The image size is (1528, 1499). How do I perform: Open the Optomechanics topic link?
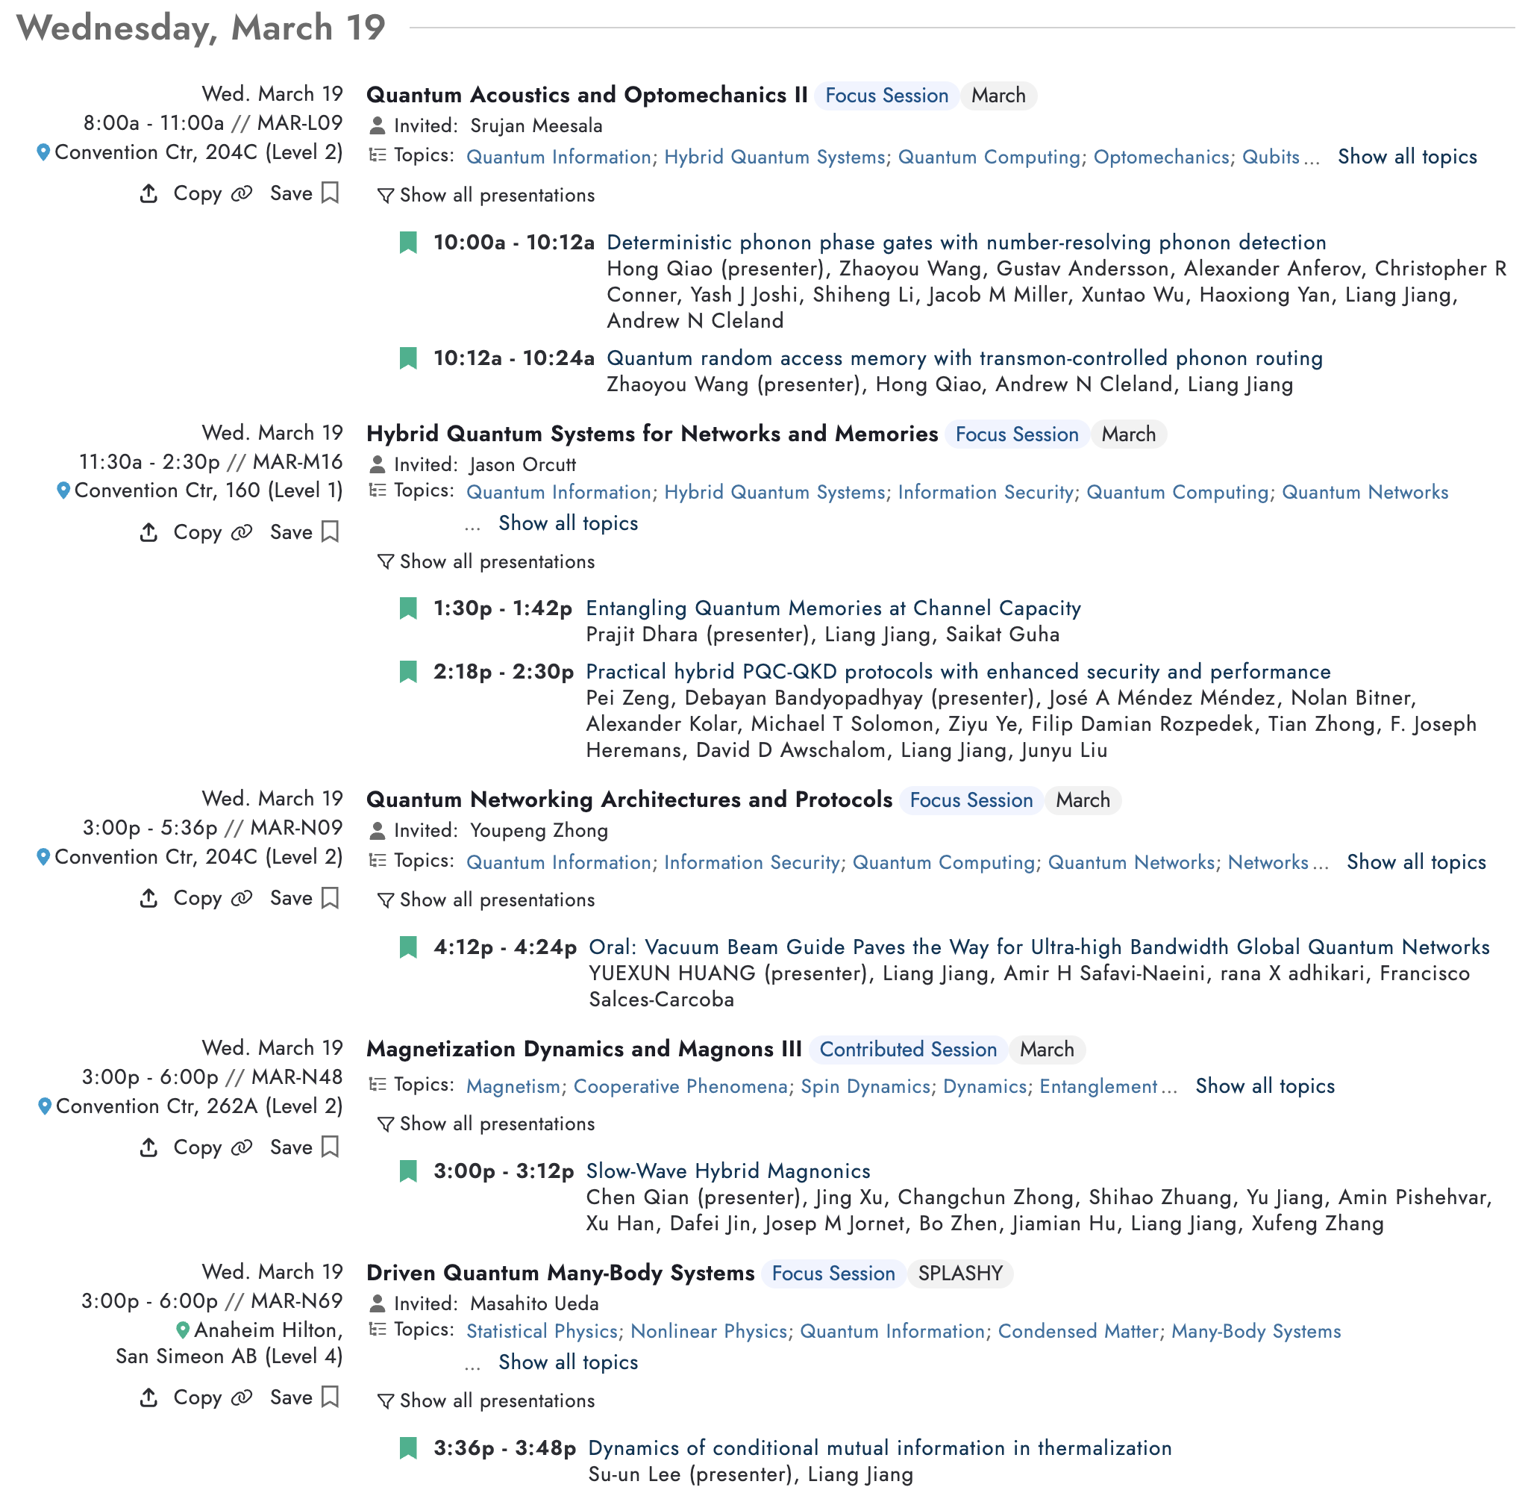[1161, 158]
